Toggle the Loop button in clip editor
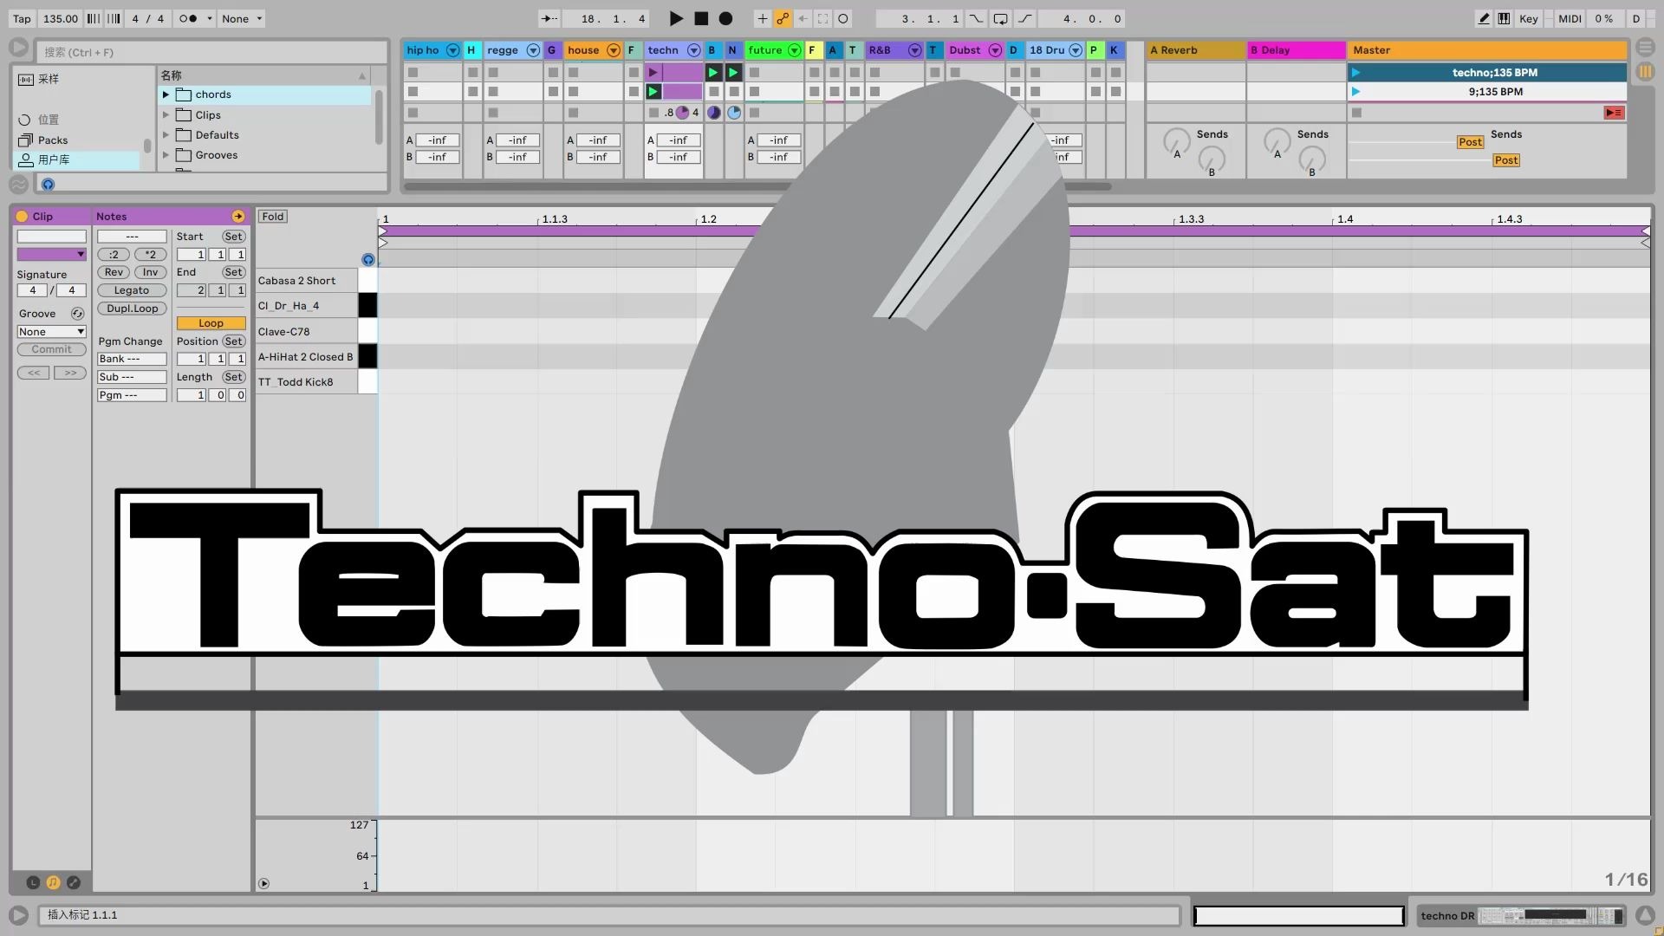 pyautogui.click(x=211, y=323)
